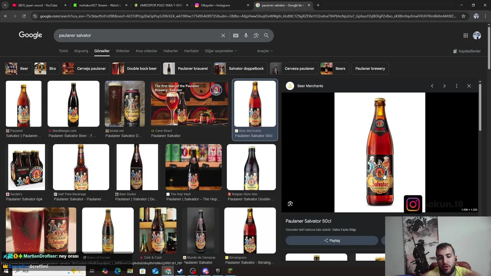This screenshot has height=276, width=491.
Task: Go to the Google logo homepage
Action: tap(30, 35)
